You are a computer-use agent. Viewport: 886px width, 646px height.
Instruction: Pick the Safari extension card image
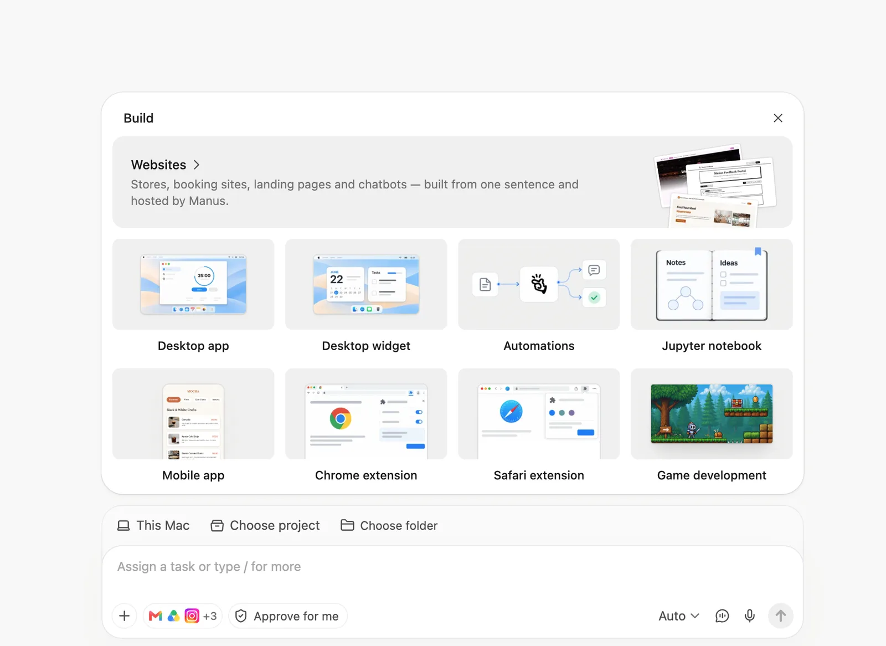[539, 414]
